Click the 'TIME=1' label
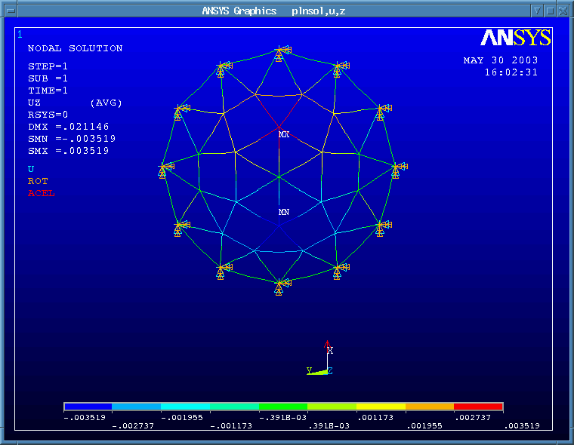The width and height of the screenshot is (574, 445). pos(48,91)
